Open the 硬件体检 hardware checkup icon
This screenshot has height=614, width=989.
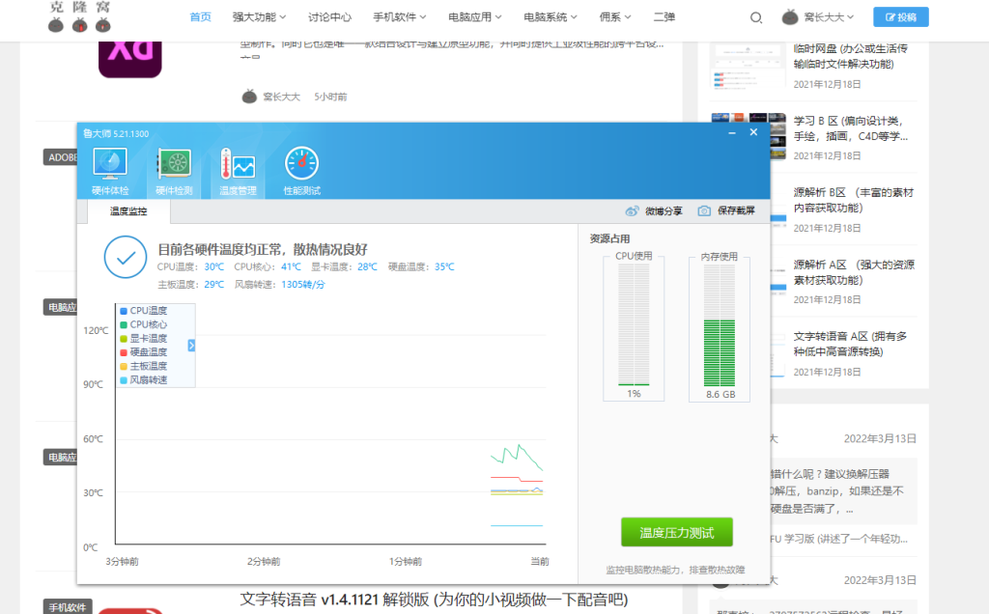click(x=110, y=171)
